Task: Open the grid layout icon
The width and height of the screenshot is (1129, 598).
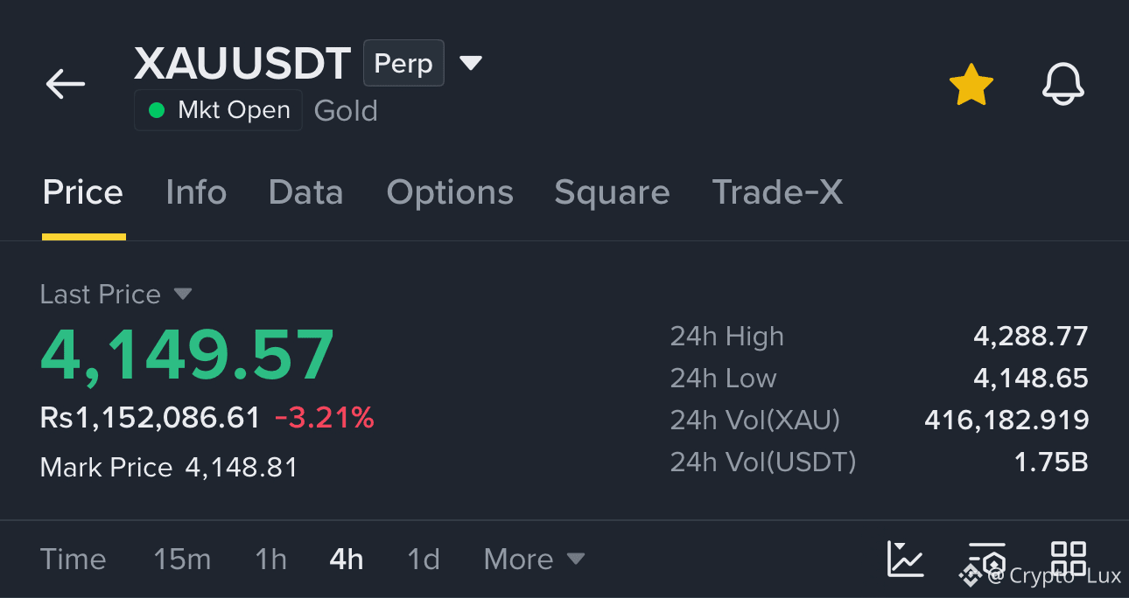Action: click(1069, 559)
